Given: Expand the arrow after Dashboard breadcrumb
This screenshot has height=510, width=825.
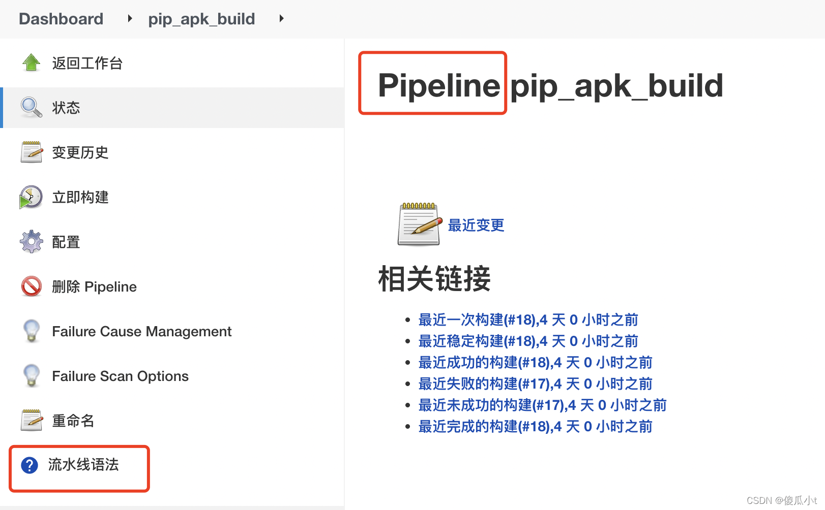Looking at the screenshot, I should coord(130,19).
